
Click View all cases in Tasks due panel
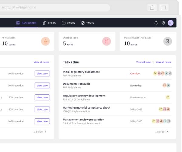(163, 62)
